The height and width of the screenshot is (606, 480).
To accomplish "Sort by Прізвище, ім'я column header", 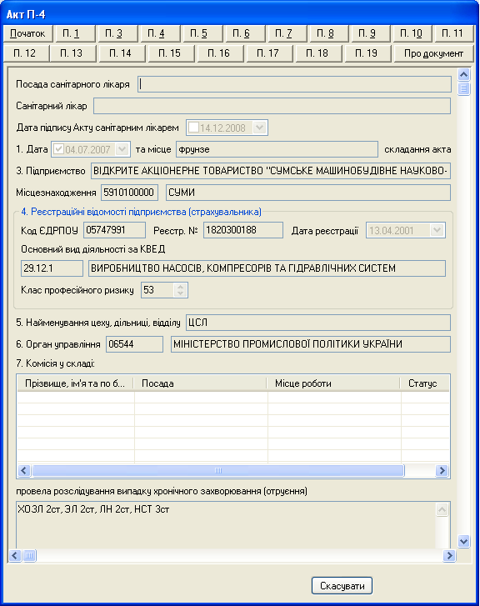I will tap(75, 383).
